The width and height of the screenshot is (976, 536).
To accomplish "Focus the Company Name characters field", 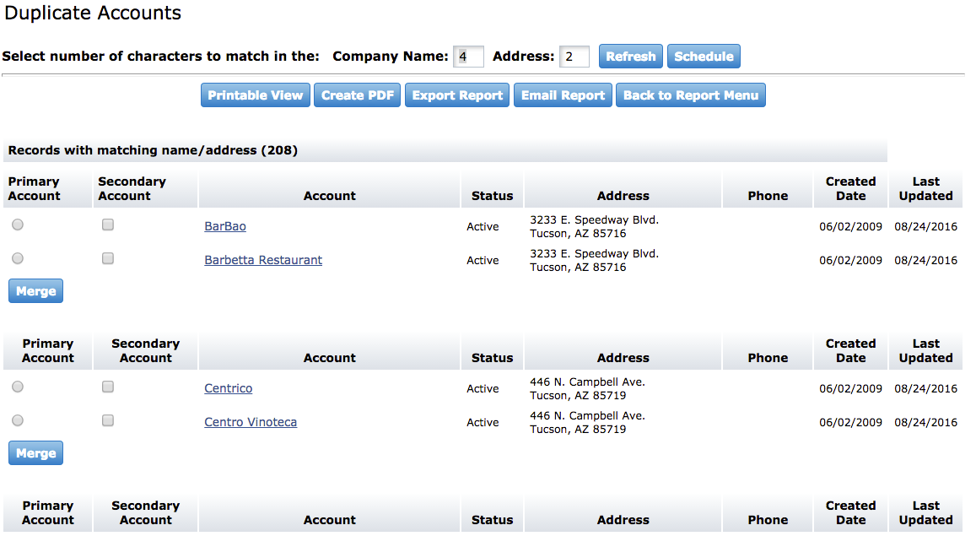I will point(468,57).
